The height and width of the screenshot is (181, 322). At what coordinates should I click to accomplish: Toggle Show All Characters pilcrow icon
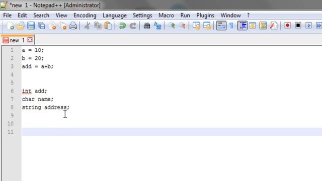(x=231, y=26)
